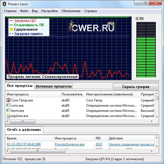Click the Process Lasso traffic-light title icon
164x164 pixels.
[x=4, y=4]
